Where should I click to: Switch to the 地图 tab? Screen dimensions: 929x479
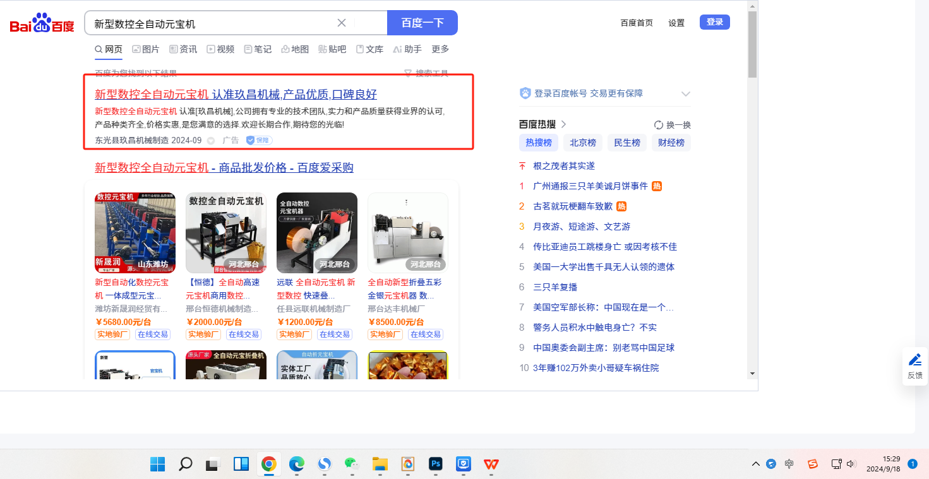[x=295, y=49]
